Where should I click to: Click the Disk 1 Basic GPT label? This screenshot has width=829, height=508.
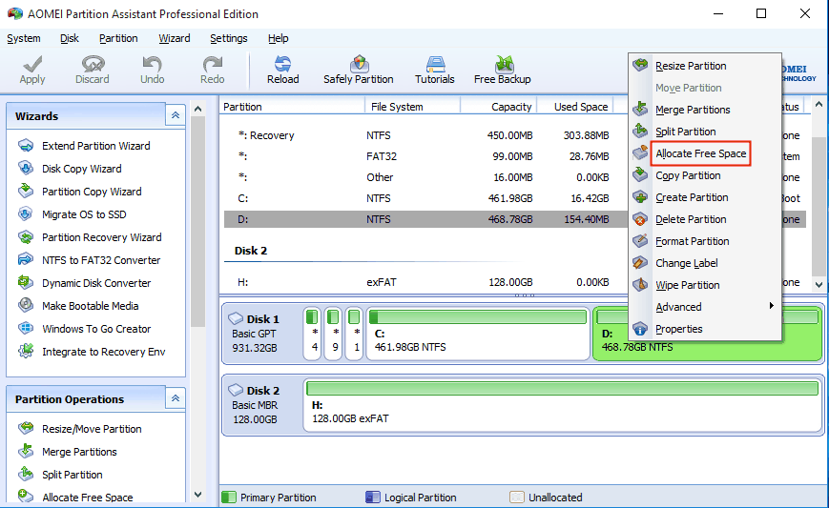tap(255, 334)
